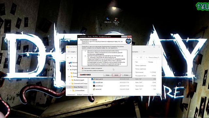The image size is (209, 118).
Task: Click the _CommonRedist folder icon
Action: point(73,90)
